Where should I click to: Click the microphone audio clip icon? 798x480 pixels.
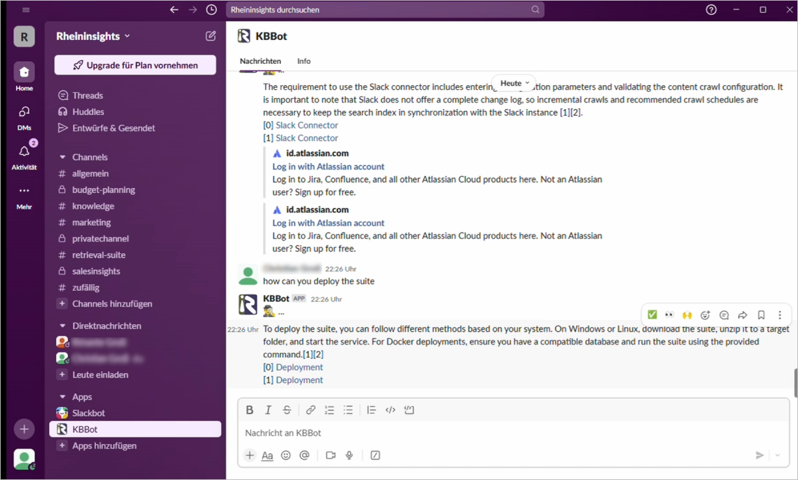[349, 455]
